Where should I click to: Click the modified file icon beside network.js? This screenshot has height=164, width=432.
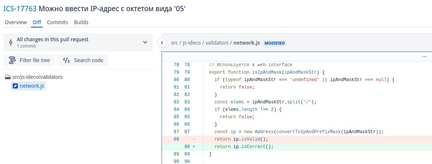(x=15, y=86)
